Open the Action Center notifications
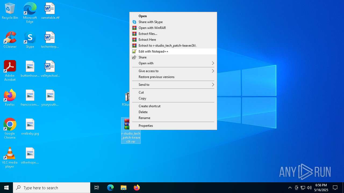The width and height of the screenshot is (344, 193). click(x=335, y=188)
